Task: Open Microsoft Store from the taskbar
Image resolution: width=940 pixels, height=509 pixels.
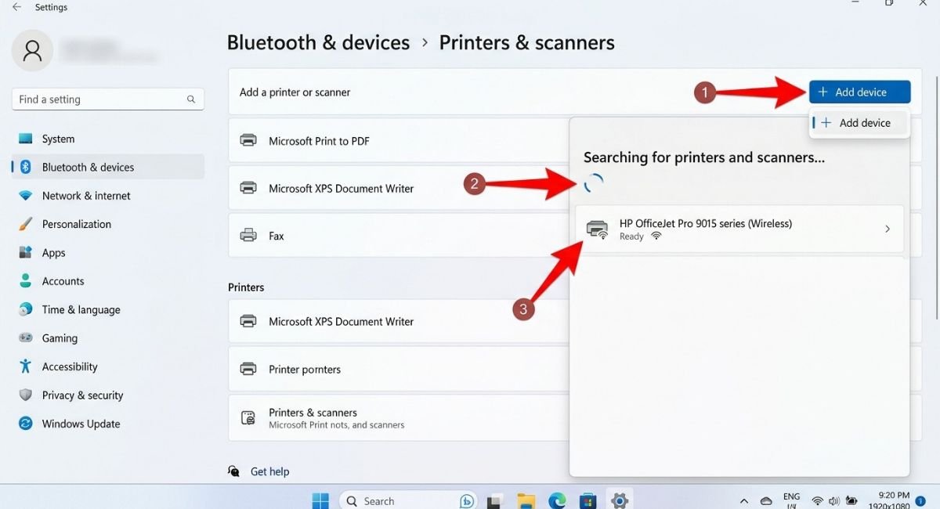Action: point(588,501)
